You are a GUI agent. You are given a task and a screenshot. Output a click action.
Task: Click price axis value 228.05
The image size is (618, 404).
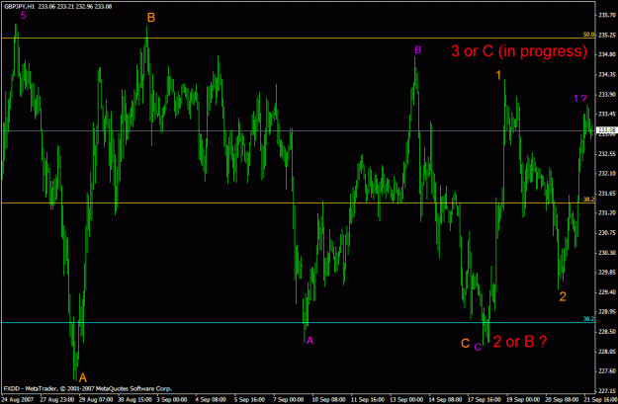click(607, 352)
